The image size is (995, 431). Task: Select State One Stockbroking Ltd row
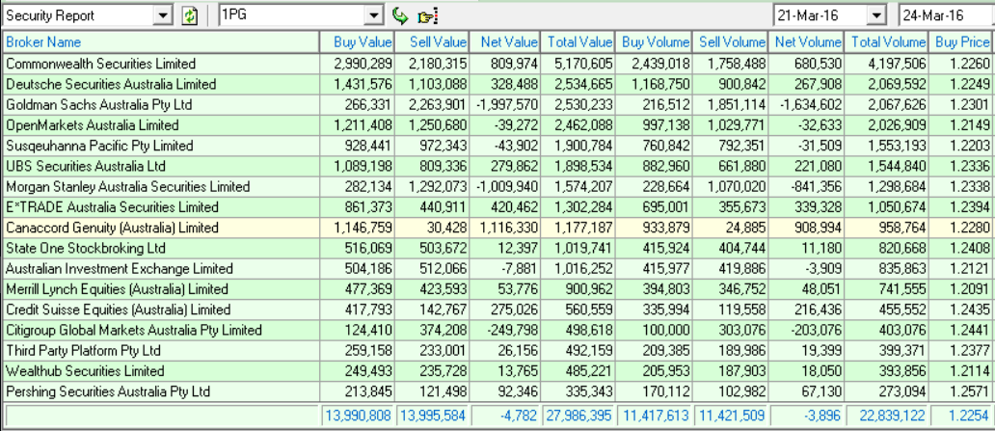[497, 248]
